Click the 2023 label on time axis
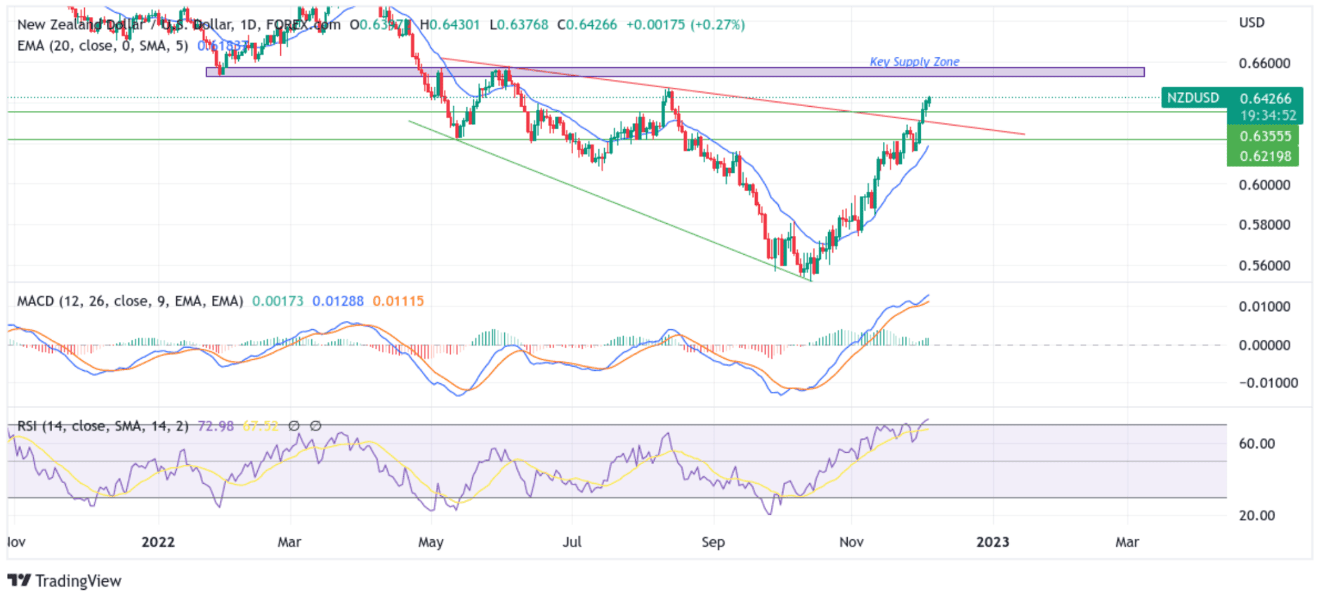 pos(992,542)
